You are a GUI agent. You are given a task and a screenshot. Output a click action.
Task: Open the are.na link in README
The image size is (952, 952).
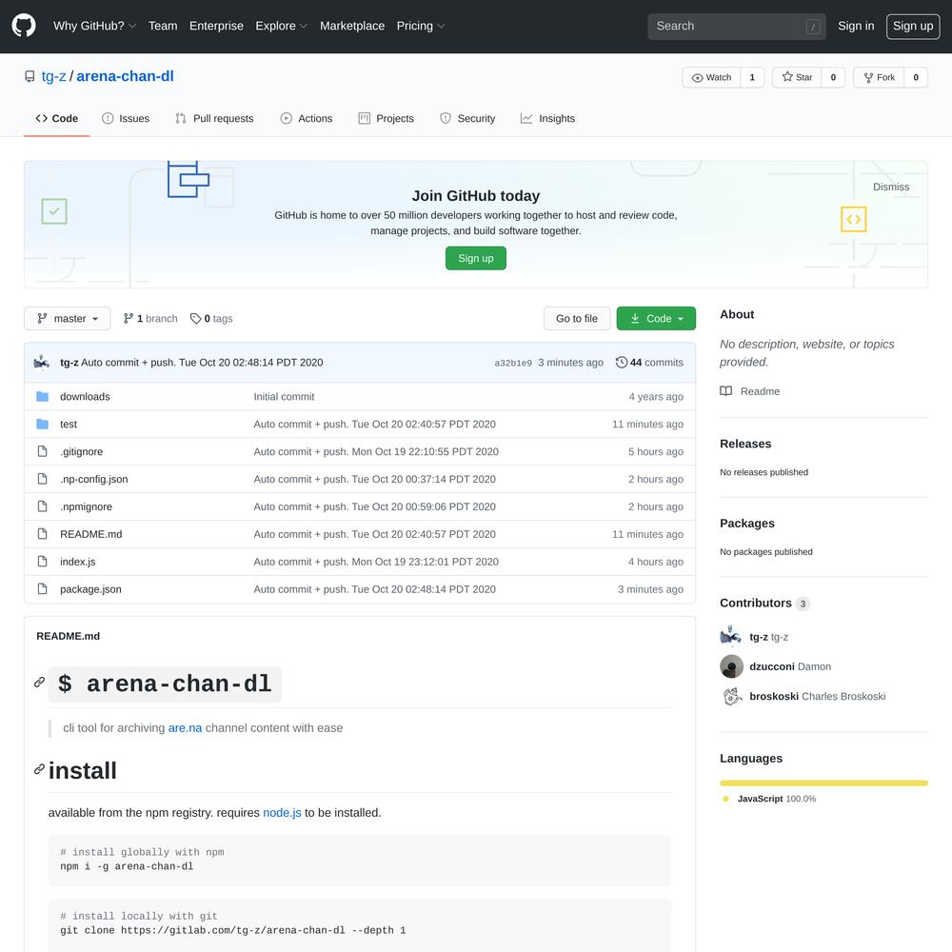coord(186,728)
